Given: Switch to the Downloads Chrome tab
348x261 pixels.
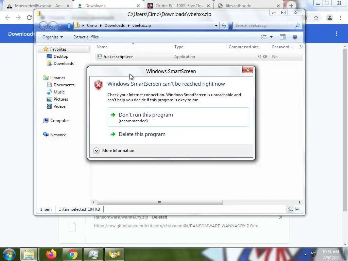Looking at the screenshot, I should [109, 6].
